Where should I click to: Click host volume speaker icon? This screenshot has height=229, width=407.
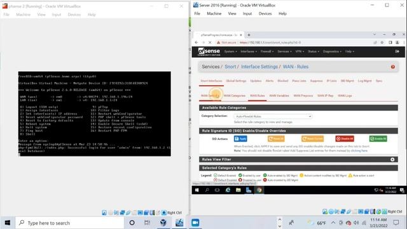[x=356, y=223]
